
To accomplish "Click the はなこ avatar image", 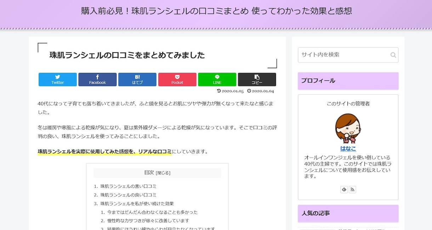I will tap(348, 128).
